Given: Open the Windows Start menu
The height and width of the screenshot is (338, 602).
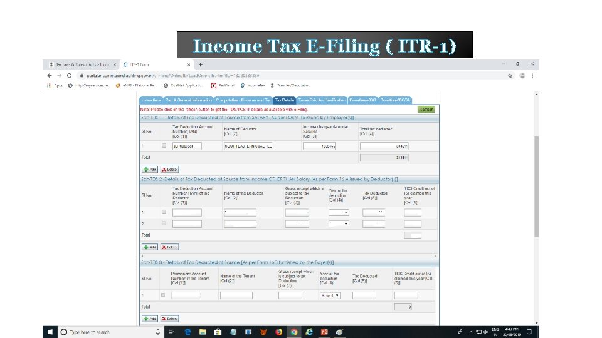Looking at the screenshot, I should [50, 332].
